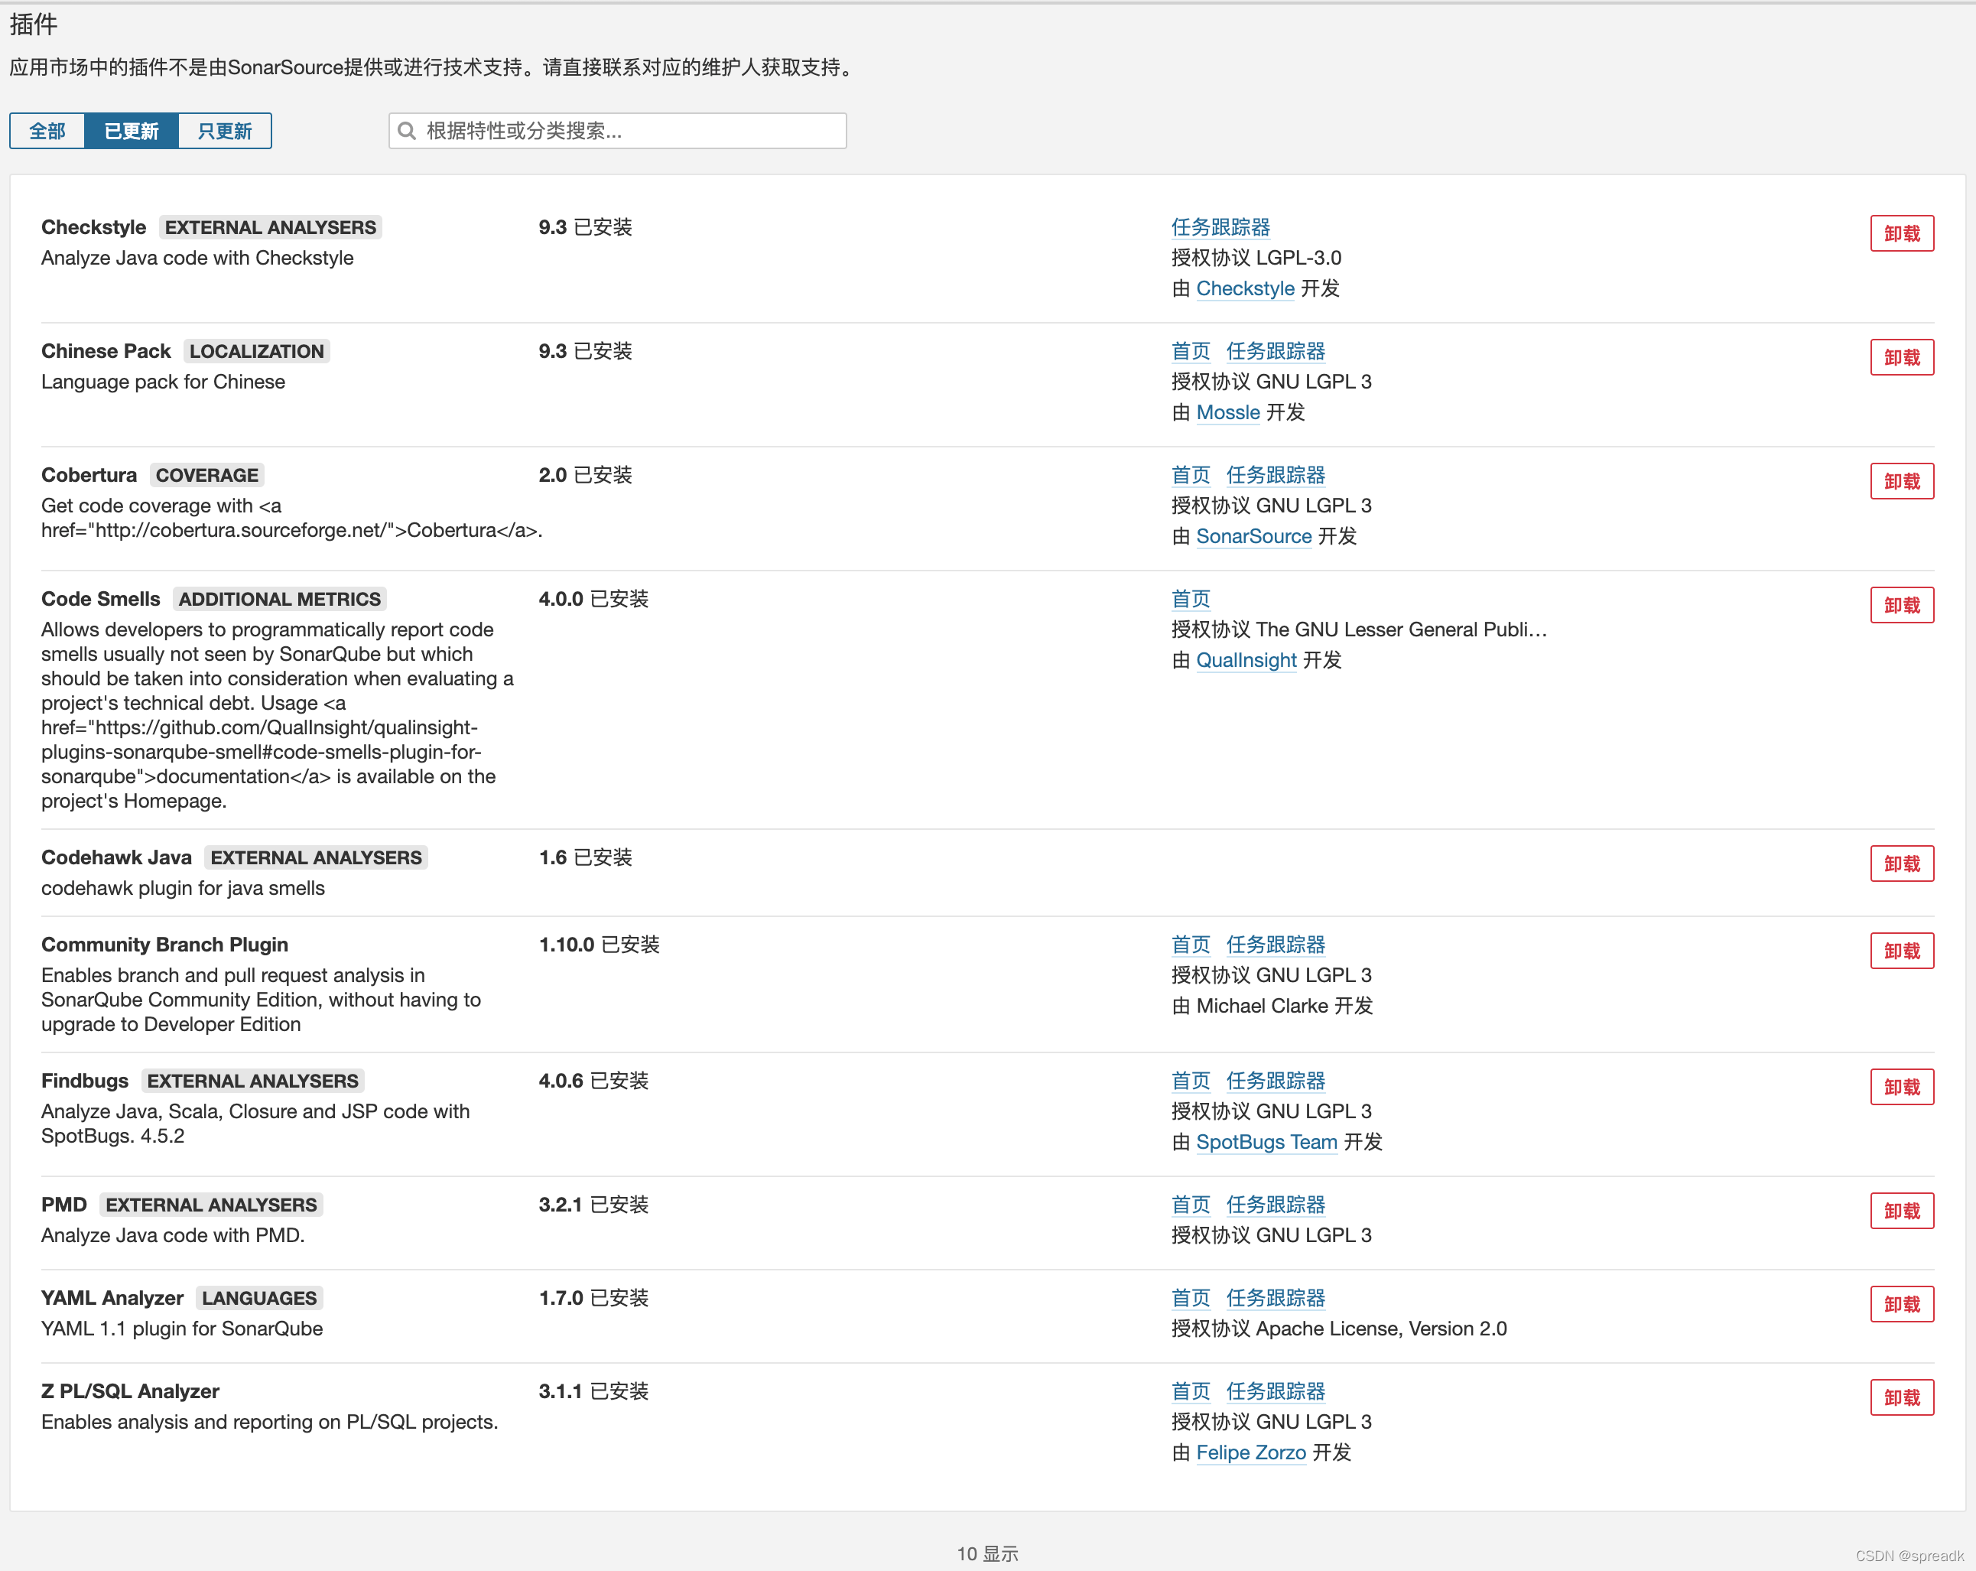Viewport: 1976px width, 1571px height.
Task: Select the 全部 filter tab
Action: pos(47,131)
